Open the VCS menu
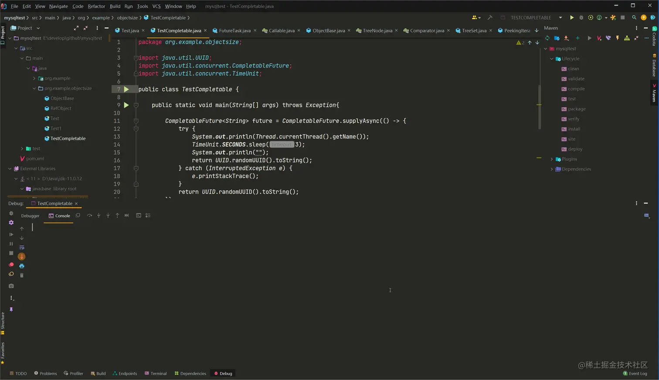The width and height of the screenshot is (659, 380). [x=156, y=6]
